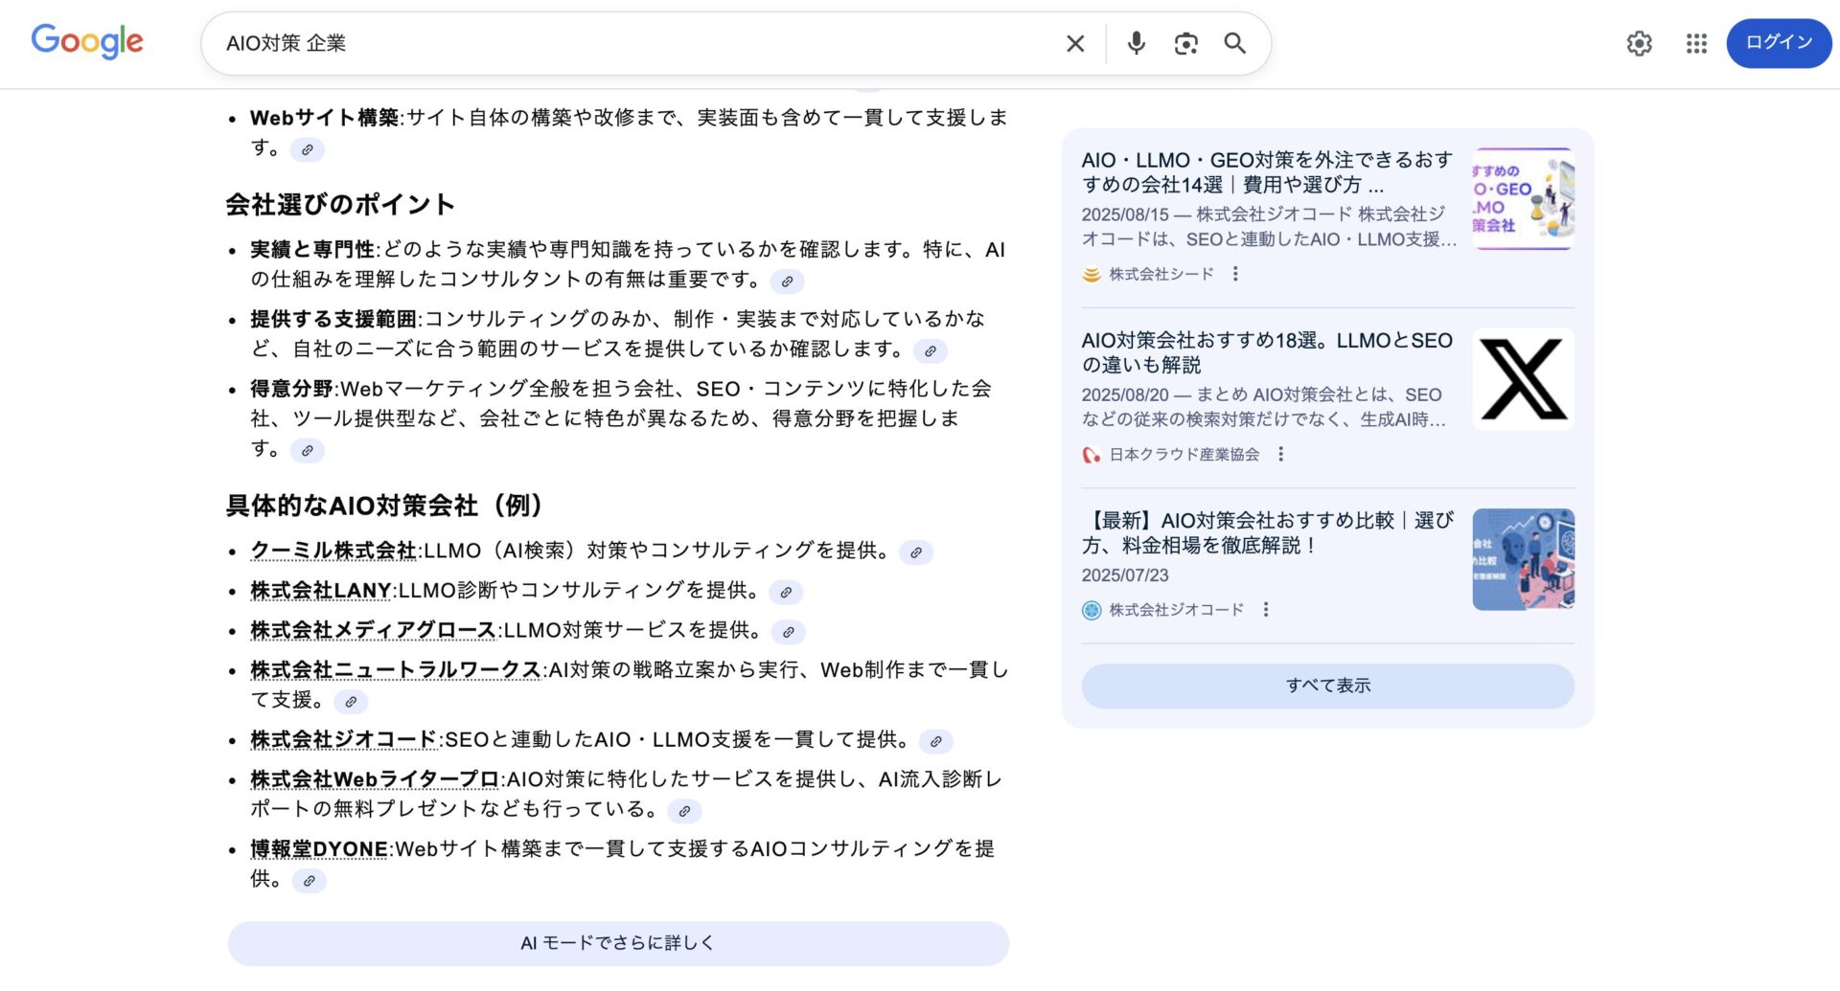Click the ログイン button
Image resolution: width=1840 pixels, height=991 pixels.
click(1779, 43)
